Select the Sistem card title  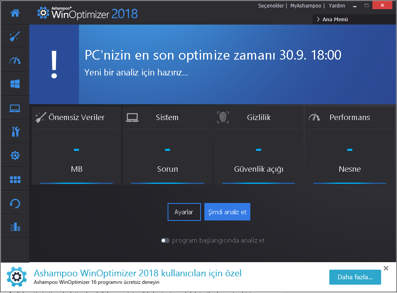click(167, 117)
